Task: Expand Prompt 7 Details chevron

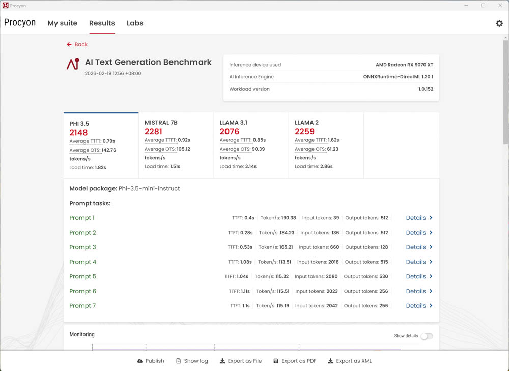Action: 431,306
